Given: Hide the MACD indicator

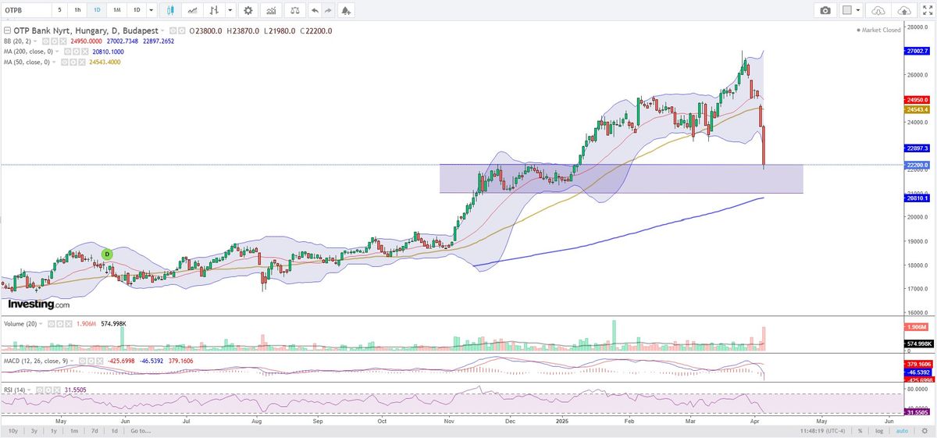Looking at the screenshot, I should tap(82, 361).
